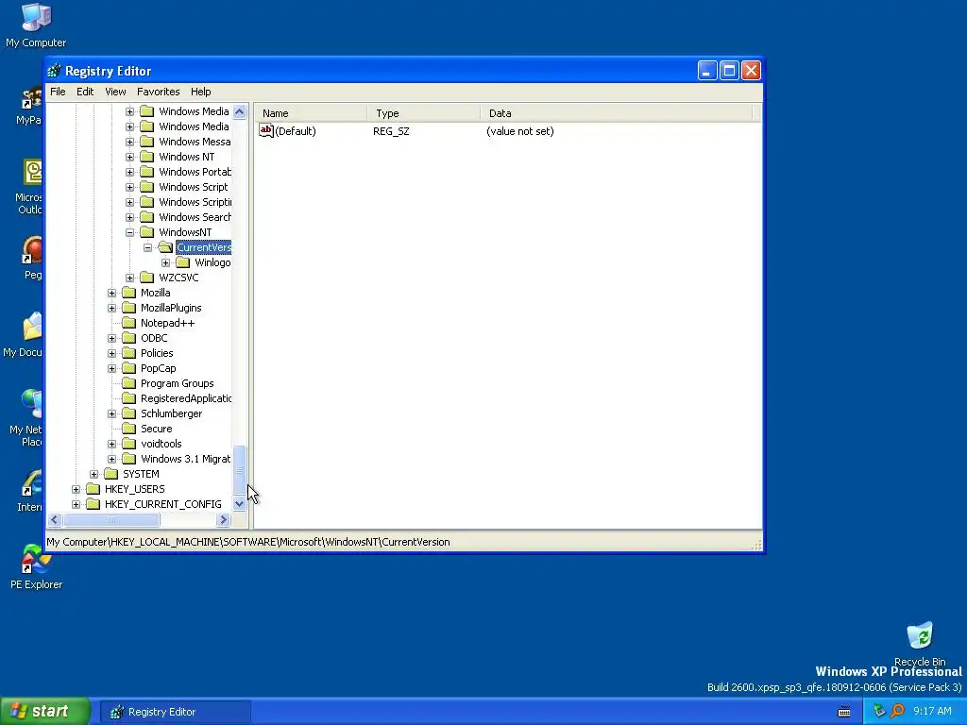The width and height of the screenshot is (967, 725).
Task: Expand the voidtools key
Action: (111, 444)
